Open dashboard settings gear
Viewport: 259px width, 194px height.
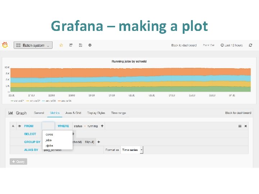(x=90, y=45)
